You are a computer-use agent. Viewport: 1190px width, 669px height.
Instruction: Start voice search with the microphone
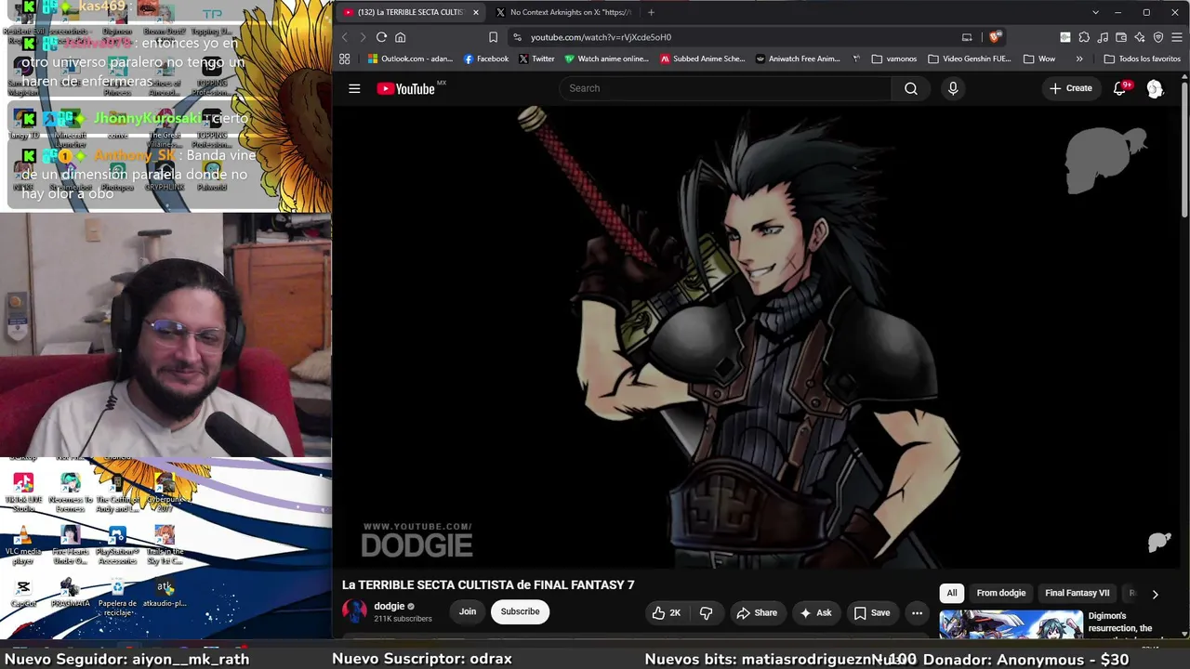[x=953, y=88]
